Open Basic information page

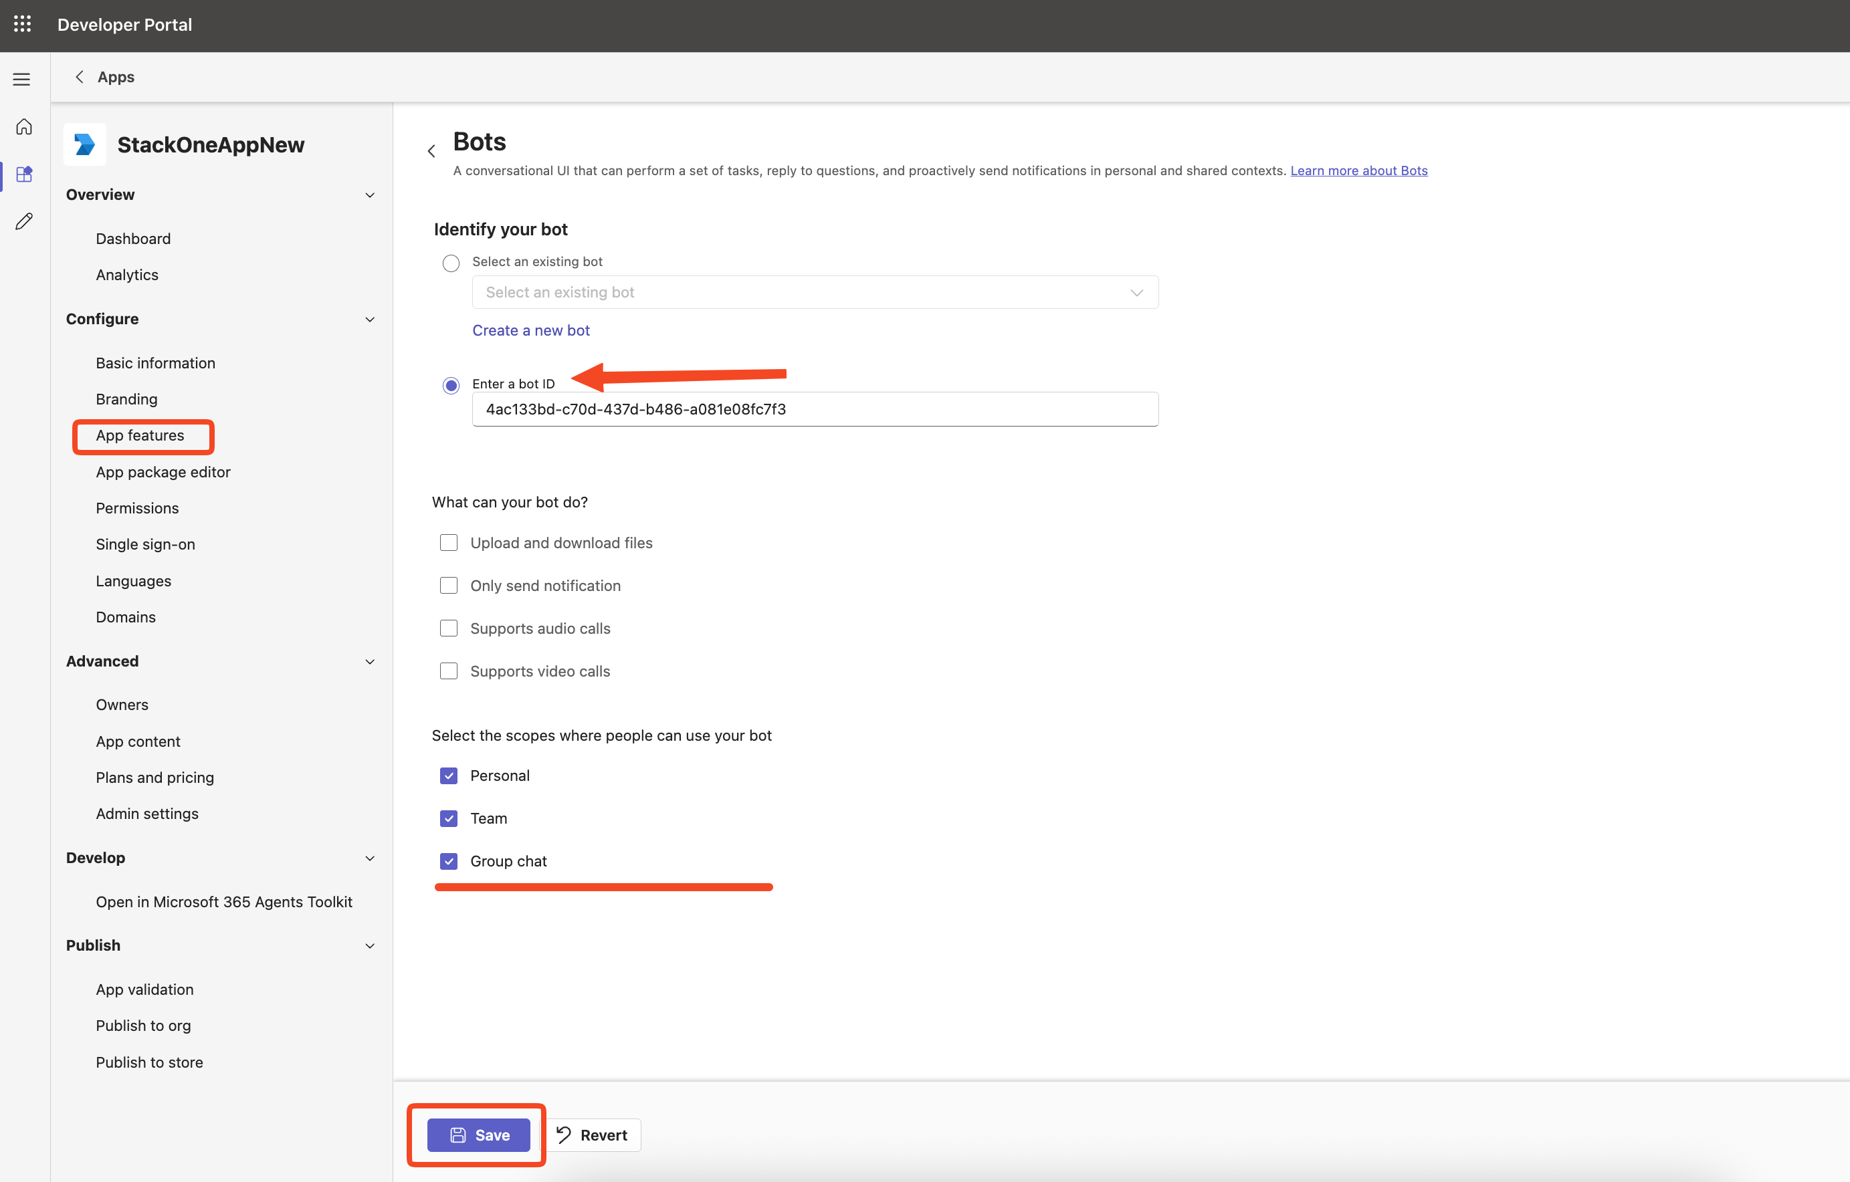point(155,363)
